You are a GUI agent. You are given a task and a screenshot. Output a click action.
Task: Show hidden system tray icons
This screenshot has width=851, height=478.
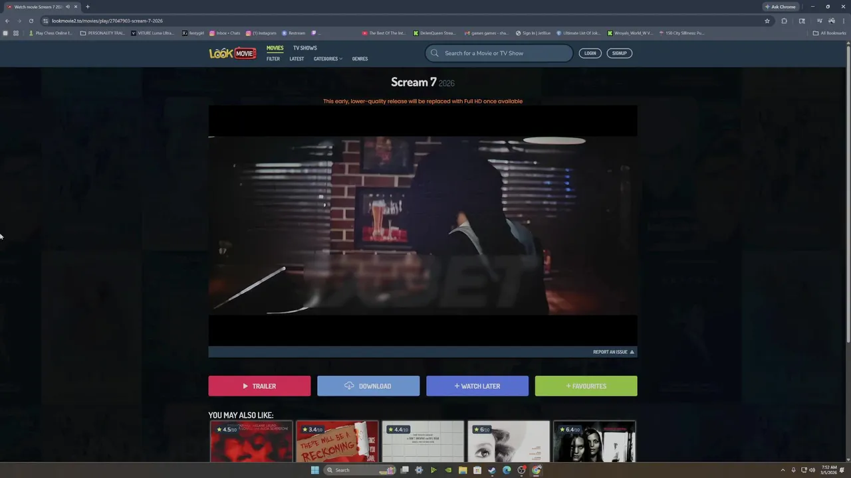[x=783, y=470]
